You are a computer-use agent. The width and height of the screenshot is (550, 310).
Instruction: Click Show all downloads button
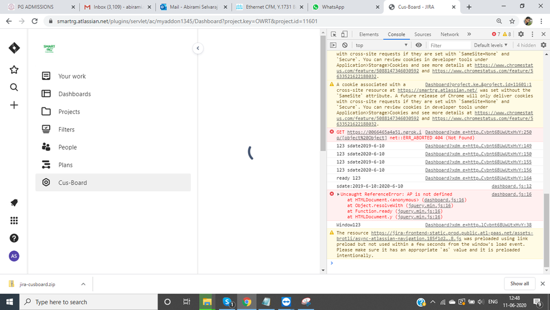point(519,284)
